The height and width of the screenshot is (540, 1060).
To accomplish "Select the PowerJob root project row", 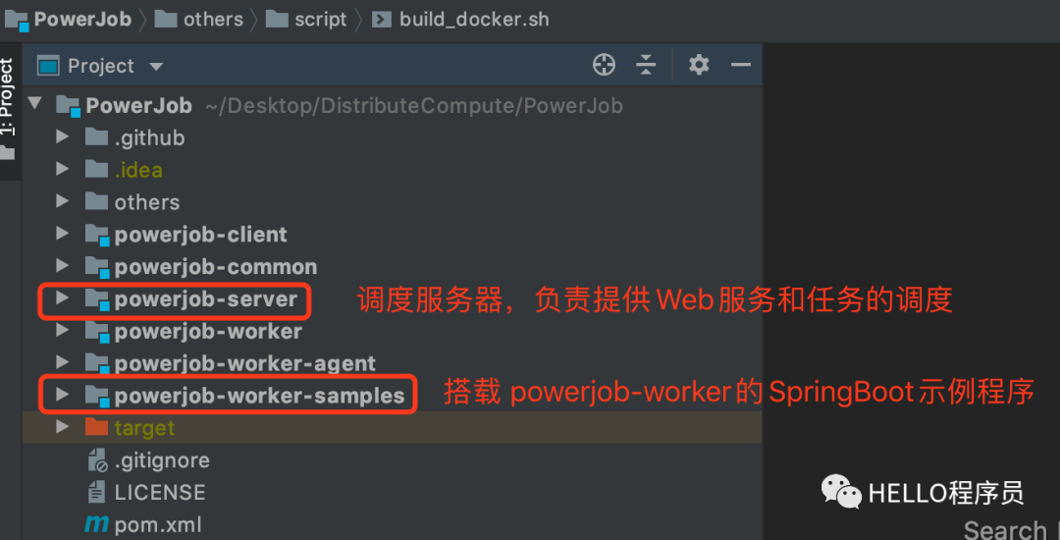I will (392, 105).
